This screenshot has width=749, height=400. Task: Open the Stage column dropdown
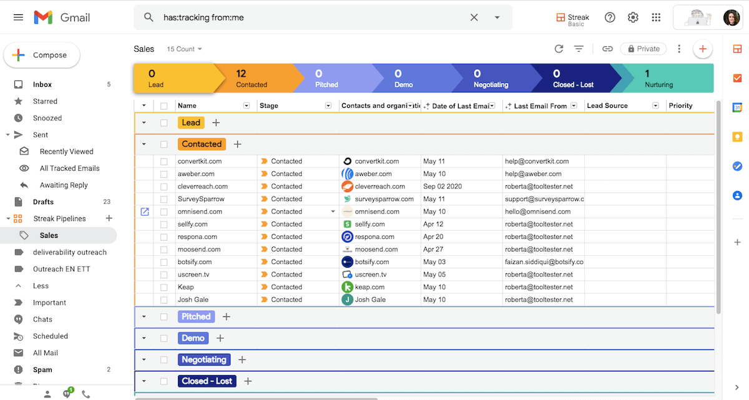click(x=328, y=106)
